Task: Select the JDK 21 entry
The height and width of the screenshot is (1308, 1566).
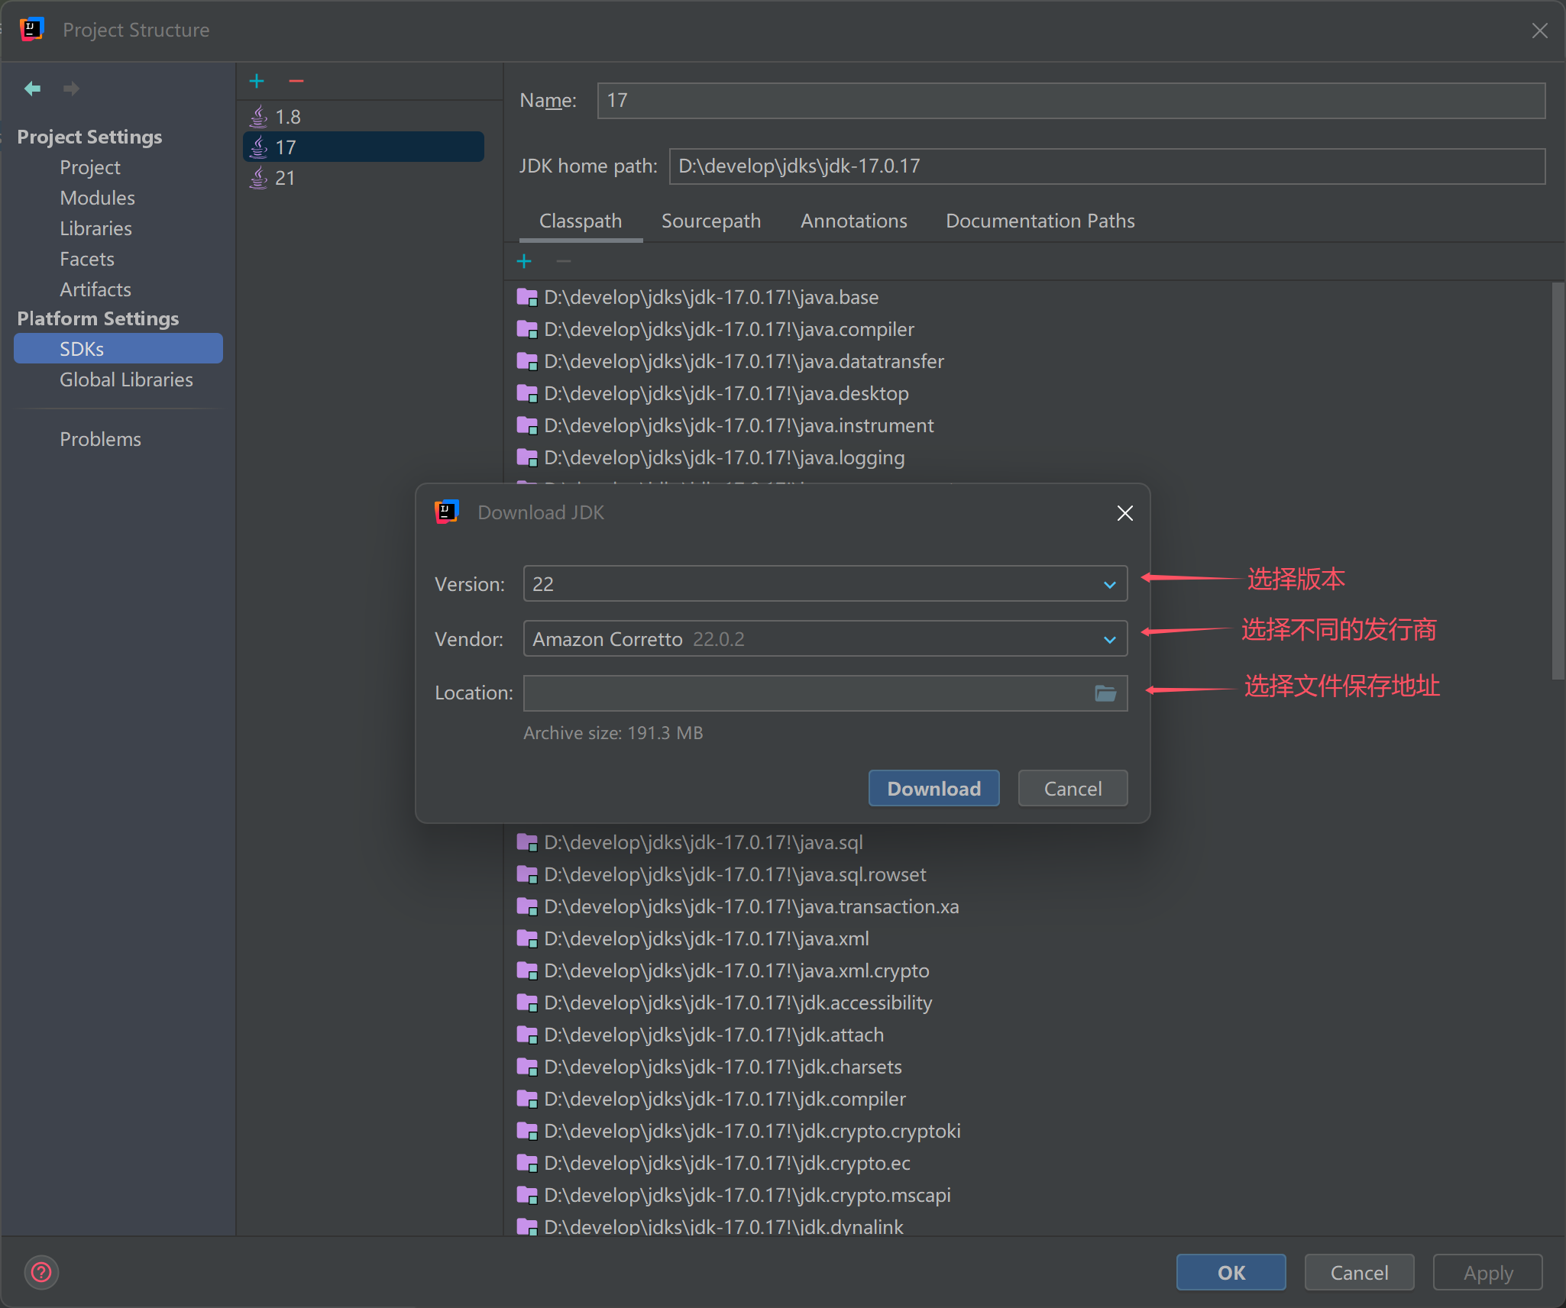Action: (x=285, y=178)
